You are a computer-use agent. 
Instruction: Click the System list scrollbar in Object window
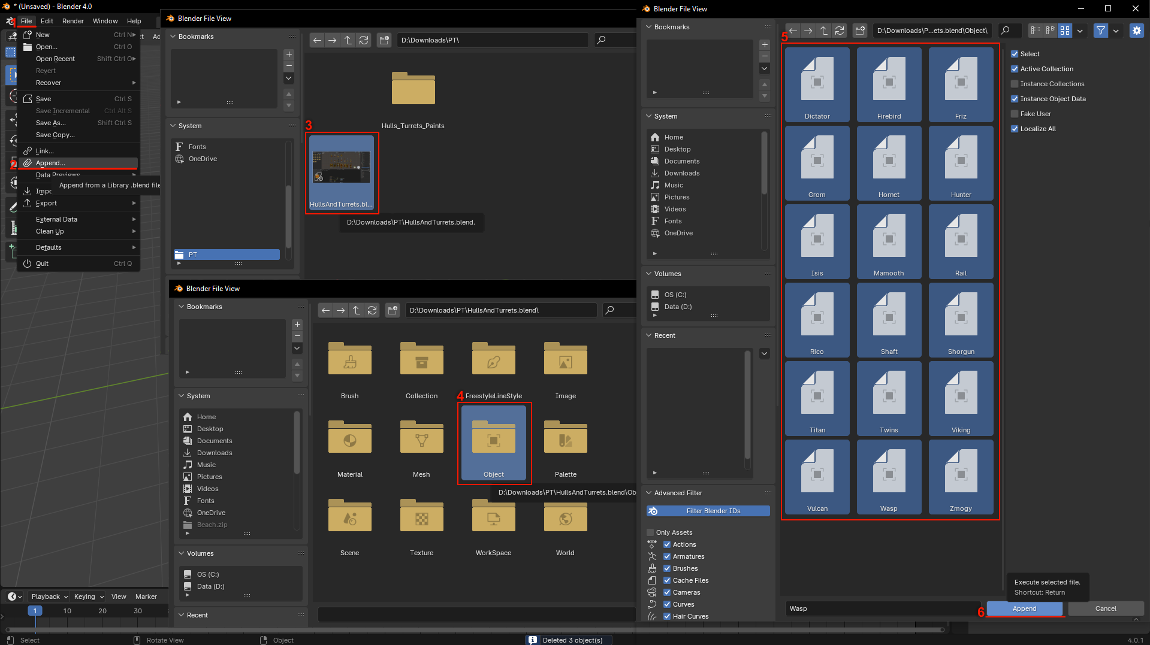point(764,163)
